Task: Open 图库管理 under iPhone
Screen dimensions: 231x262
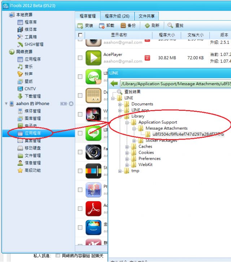Action: (x=29, y=118)
